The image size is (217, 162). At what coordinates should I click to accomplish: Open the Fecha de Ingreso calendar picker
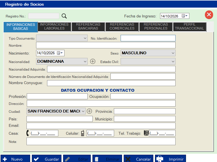185,16
